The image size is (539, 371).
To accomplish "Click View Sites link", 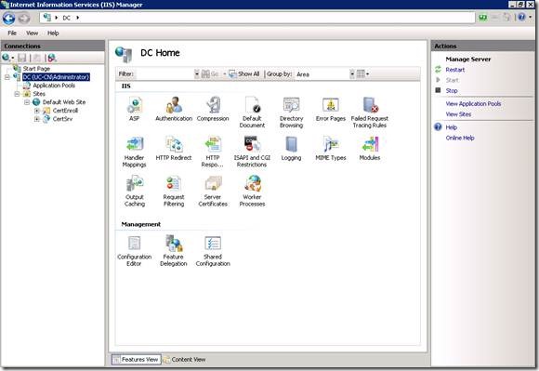I will [x=458, y=114].
